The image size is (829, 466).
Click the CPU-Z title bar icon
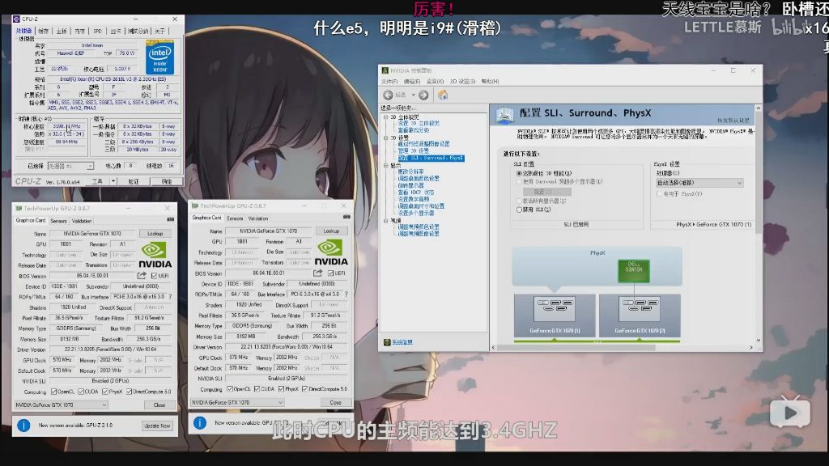tap(16, 19)
